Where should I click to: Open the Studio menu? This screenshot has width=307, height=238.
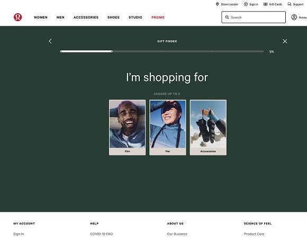point(136,17)
